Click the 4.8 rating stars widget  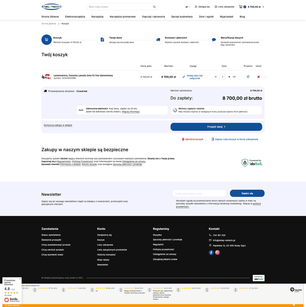coord(11,293)
